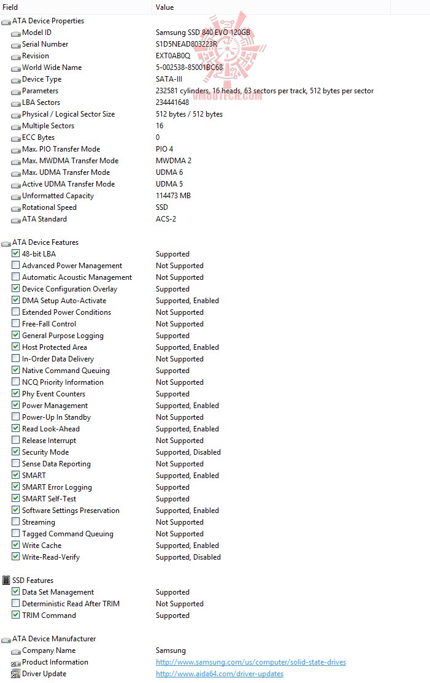430x683 pixels.
Task: Open the samsung.com solid-state-drives link
Action: [x=251, y=662]
